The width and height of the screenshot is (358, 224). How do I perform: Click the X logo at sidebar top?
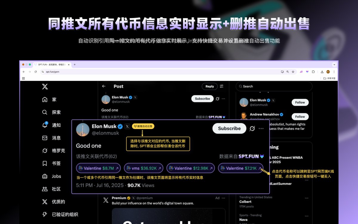(x=44, y=86)
